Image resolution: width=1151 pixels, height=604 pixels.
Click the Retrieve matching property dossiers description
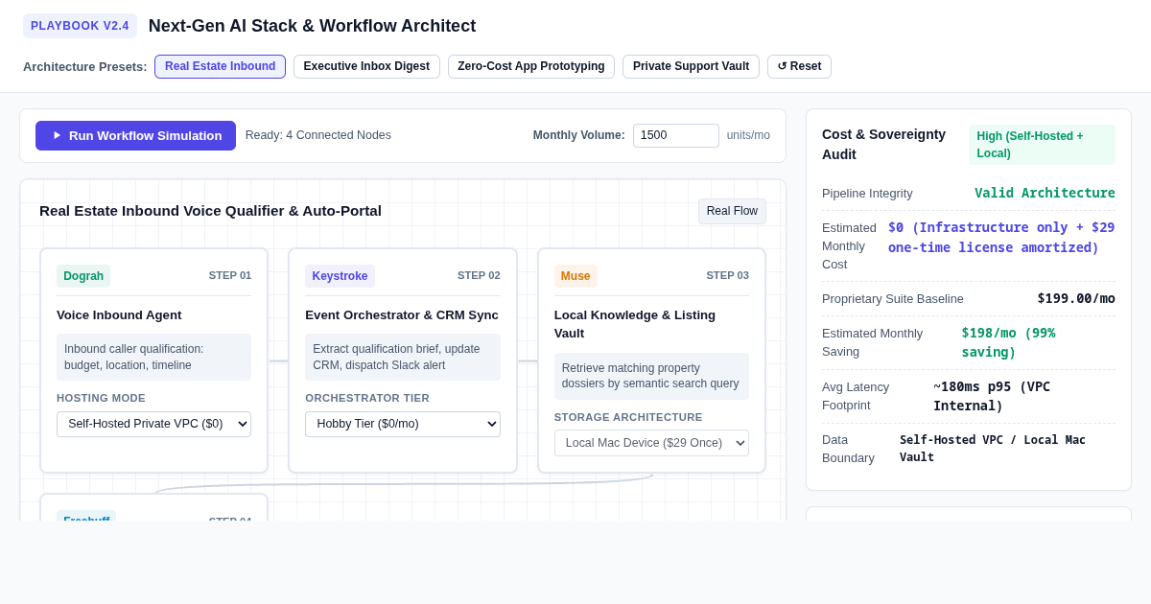[x=651, y=376]
